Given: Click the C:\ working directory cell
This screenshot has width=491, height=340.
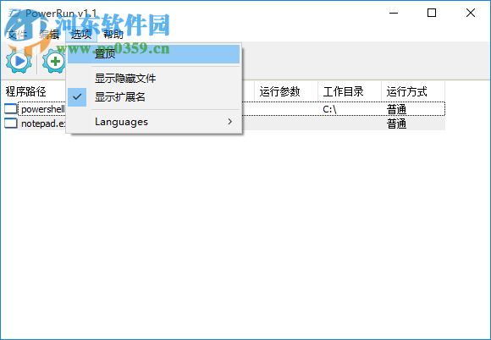Looking at the screenshot, I should click(329, 109).
